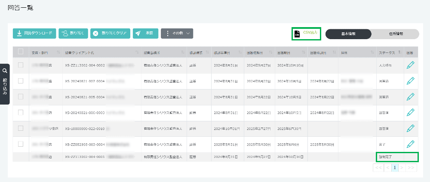Image resolution: width=430 pixels, height=182 pixels.
Task: Click pencil edit icon for XS-20240821-007-0004 row
Action: pos(410,81)
